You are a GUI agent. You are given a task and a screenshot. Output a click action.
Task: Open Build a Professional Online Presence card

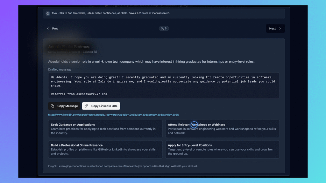click(105, 149)
